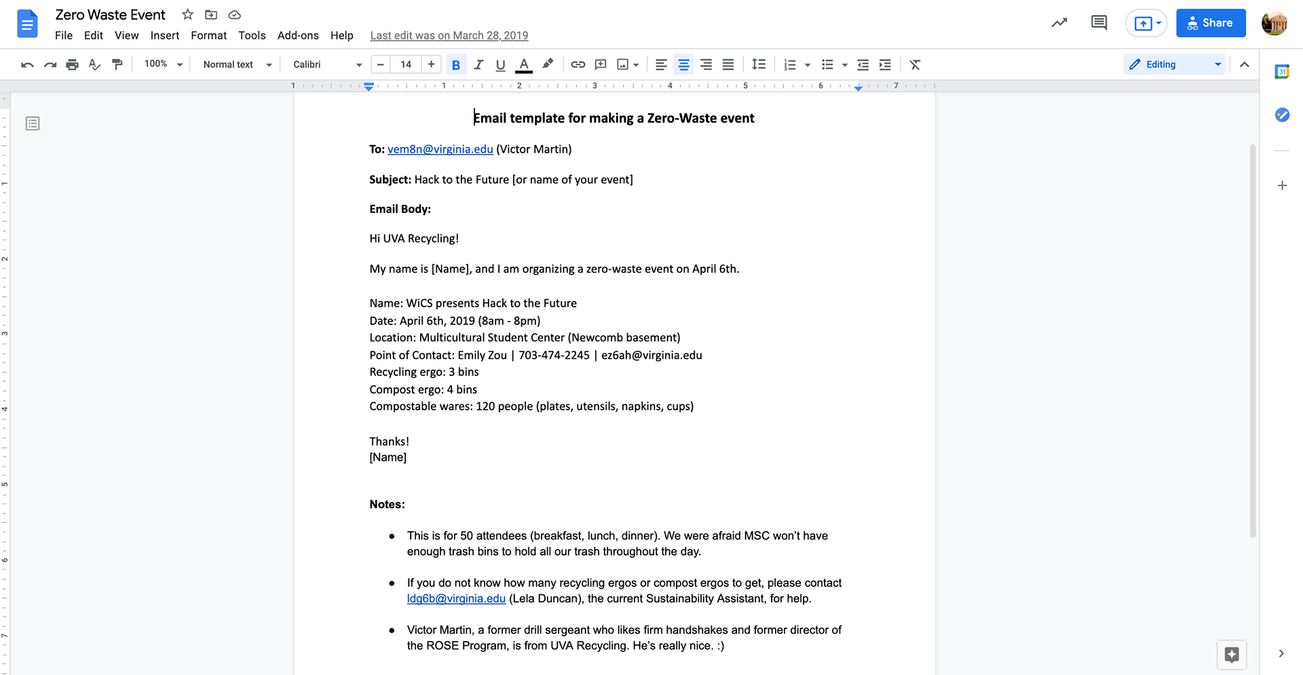The height and width of the screenshot is (675, 1303).
Task: Show the document outline icon
Action: 33,123
